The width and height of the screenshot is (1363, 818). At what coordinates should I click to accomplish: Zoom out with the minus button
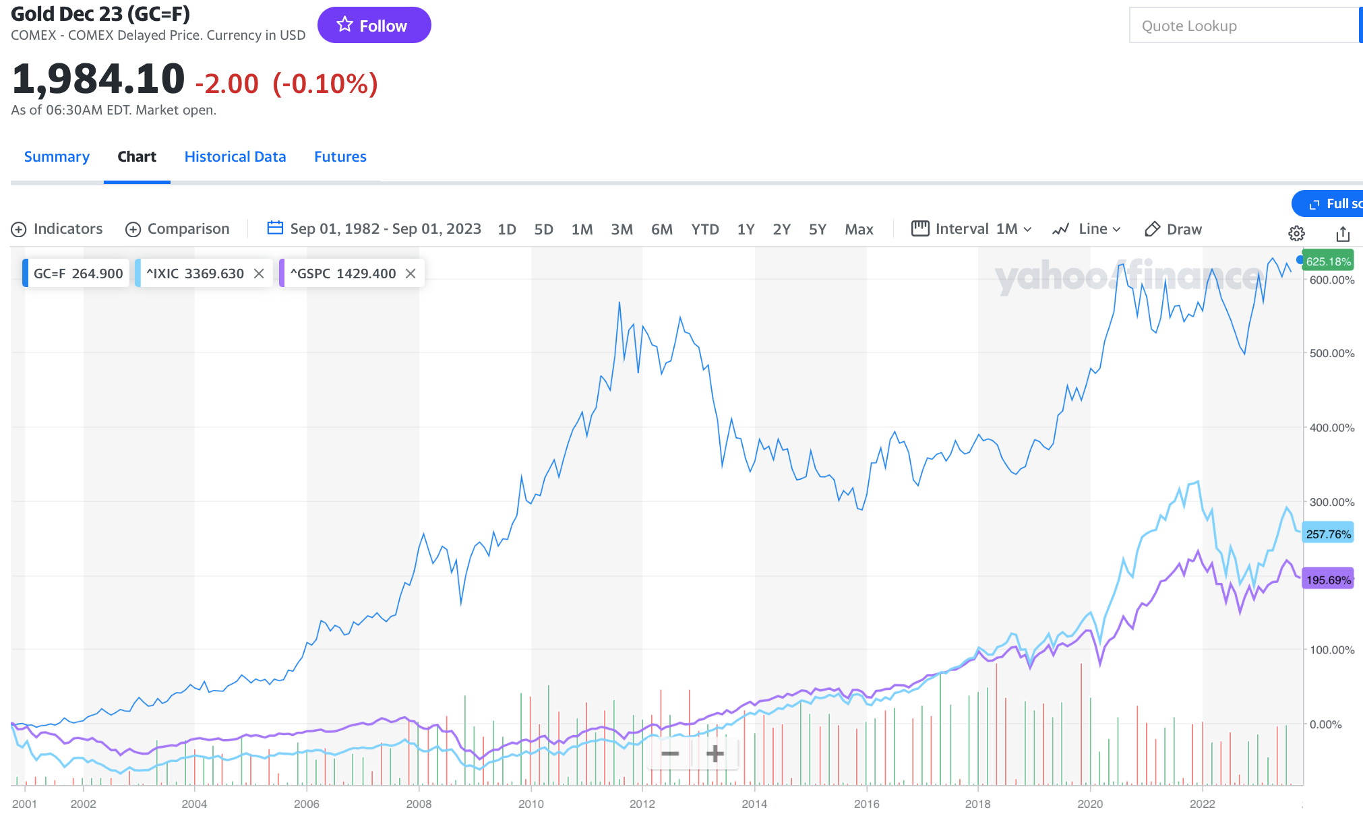(670, 753)
